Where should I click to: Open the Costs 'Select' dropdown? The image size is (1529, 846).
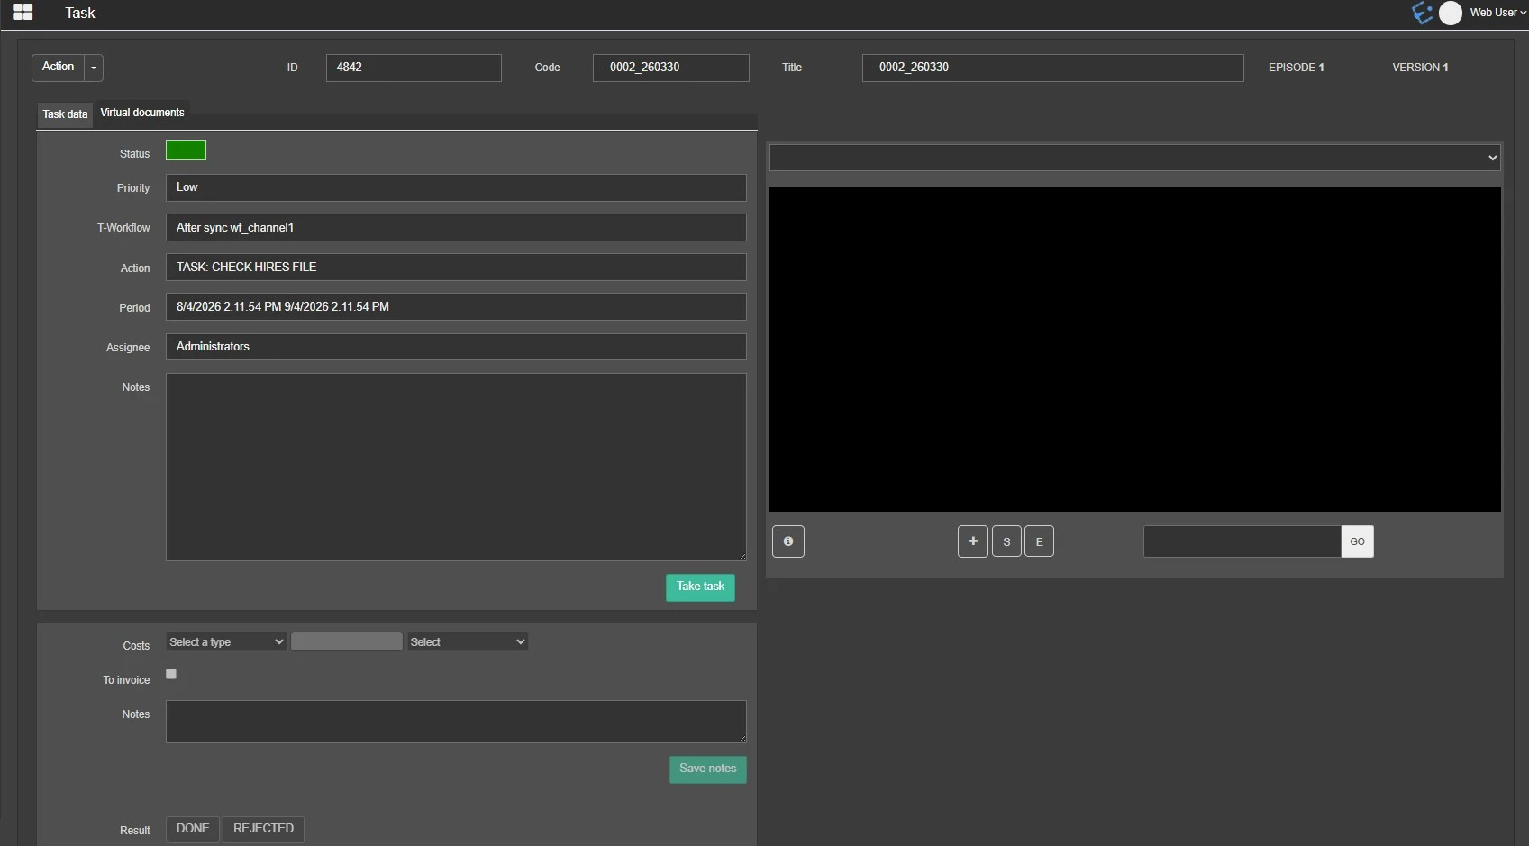[468, 641]
